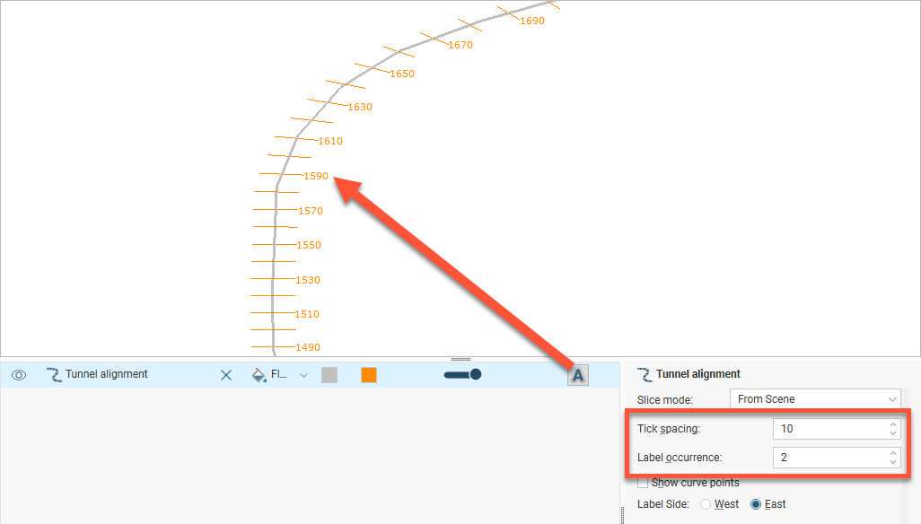This screenshot has width=921, height=524.
Task: Click the orange label colour swatch
Action: pos(369,375)
